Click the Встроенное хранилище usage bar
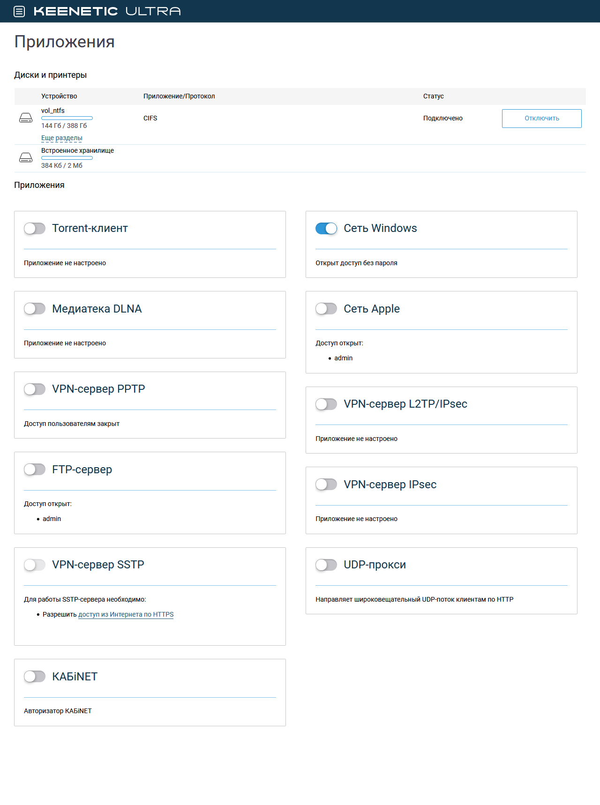Viewport: 600px width, 805px height. pos(67,158)
